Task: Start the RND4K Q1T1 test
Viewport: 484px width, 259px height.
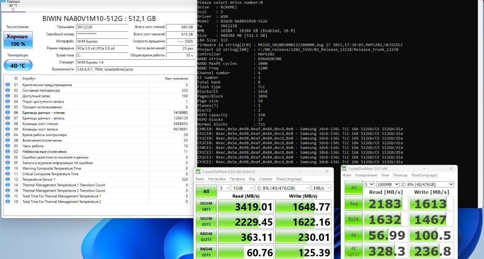Action: click(x=206, y=251)
